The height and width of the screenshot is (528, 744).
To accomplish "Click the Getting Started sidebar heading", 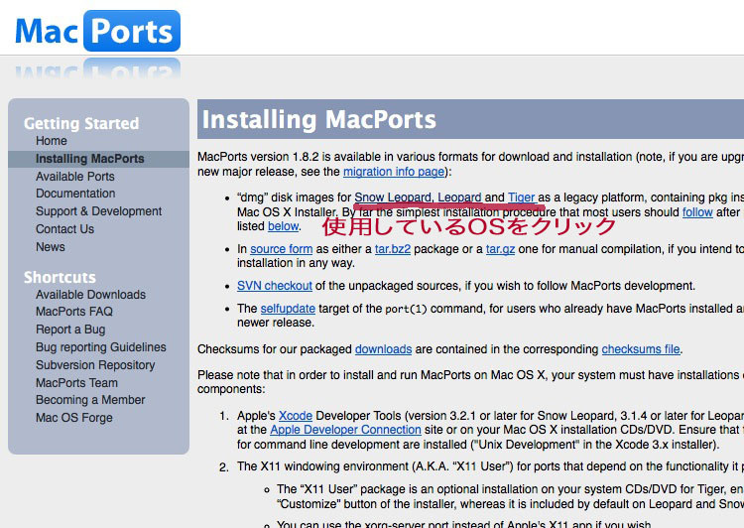I will point(81,123).
